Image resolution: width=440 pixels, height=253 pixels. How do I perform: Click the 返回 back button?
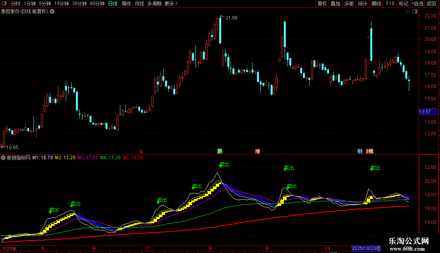431,4
